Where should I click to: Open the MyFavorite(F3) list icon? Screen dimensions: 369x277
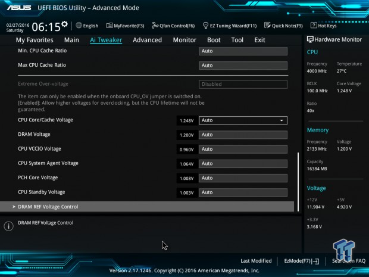pos(109,26)
